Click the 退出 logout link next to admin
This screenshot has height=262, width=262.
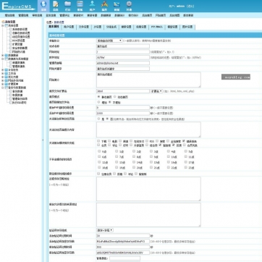190,7
